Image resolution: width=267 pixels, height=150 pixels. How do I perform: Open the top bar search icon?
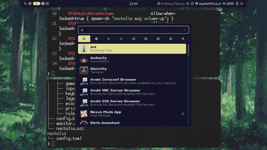click(25, 4)
